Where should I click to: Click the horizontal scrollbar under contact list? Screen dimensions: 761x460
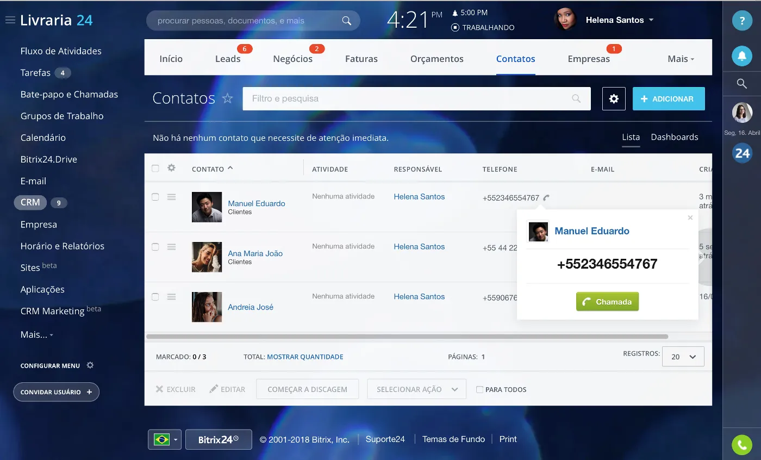(x=407, y=337)
